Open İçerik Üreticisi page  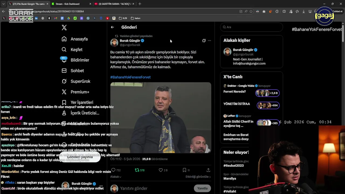(80, 113)
